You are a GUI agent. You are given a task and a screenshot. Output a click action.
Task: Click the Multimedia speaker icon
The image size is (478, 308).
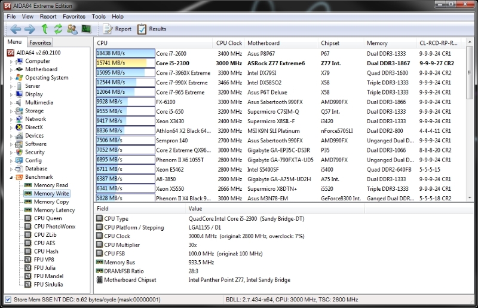(x=19, y=102)
